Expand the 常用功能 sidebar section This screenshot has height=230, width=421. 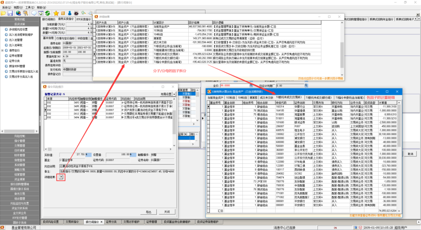pos(19,19)
